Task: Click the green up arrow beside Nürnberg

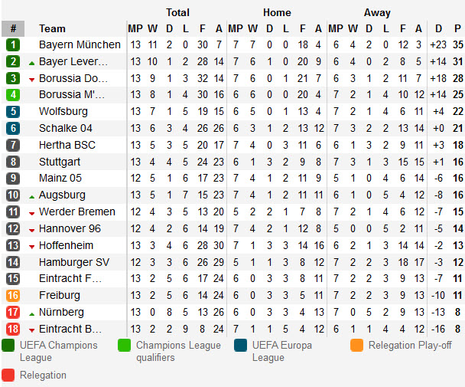Action: (32, 313)
